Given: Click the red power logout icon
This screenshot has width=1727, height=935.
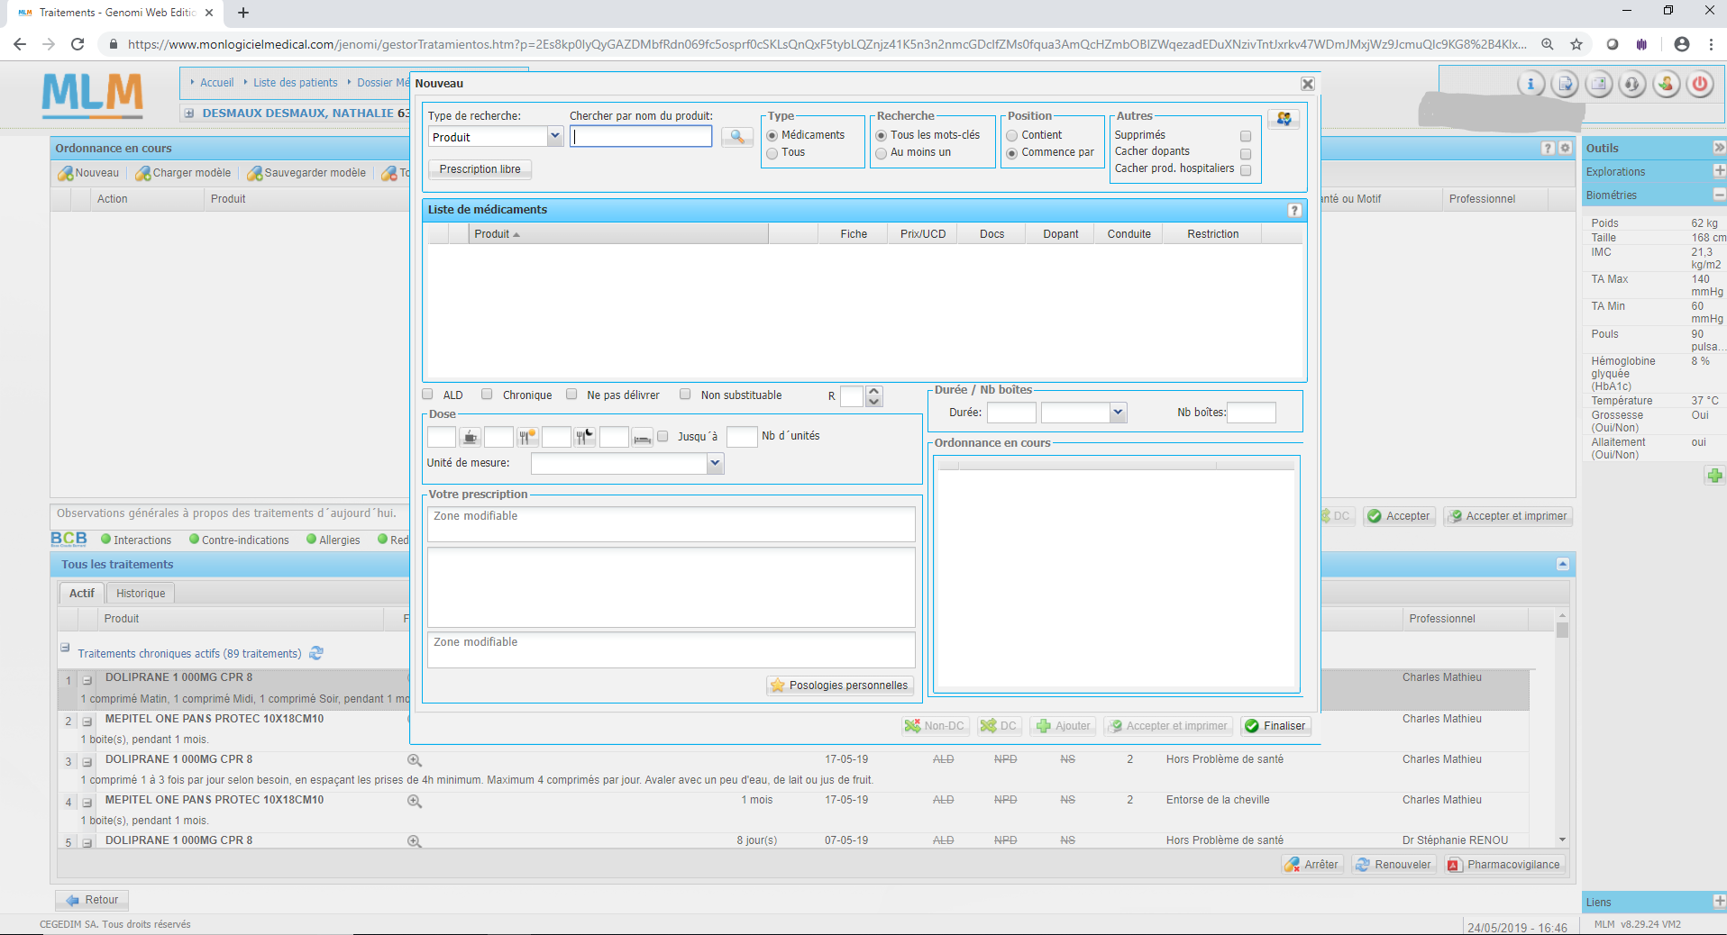Looking at the screenshot, I should tap(1699, 85).
